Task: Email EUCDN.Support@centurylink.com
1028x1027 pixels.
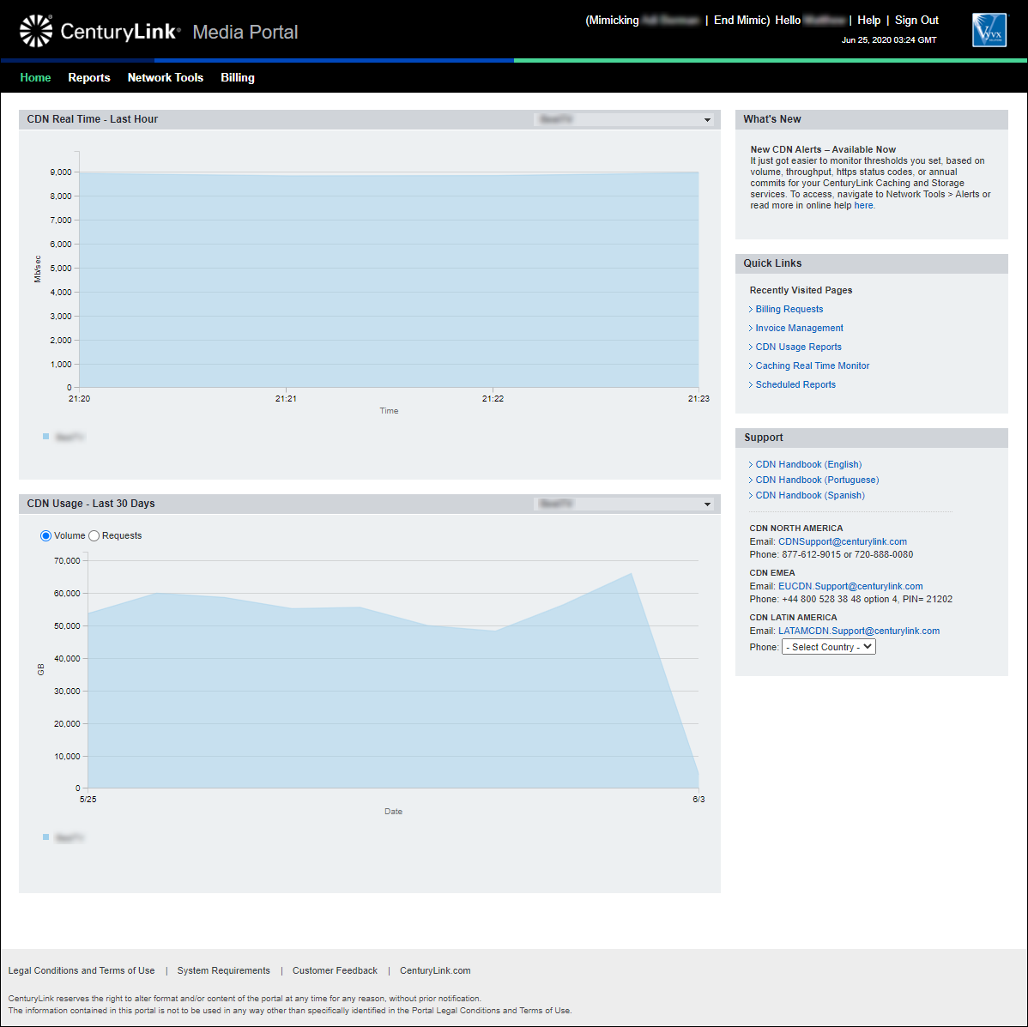Action: pyautogui.click(x=850, y=587)
